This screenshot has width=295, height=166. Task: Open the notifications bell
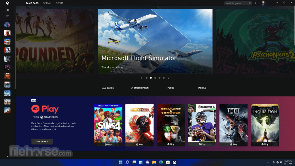point(256,3)
